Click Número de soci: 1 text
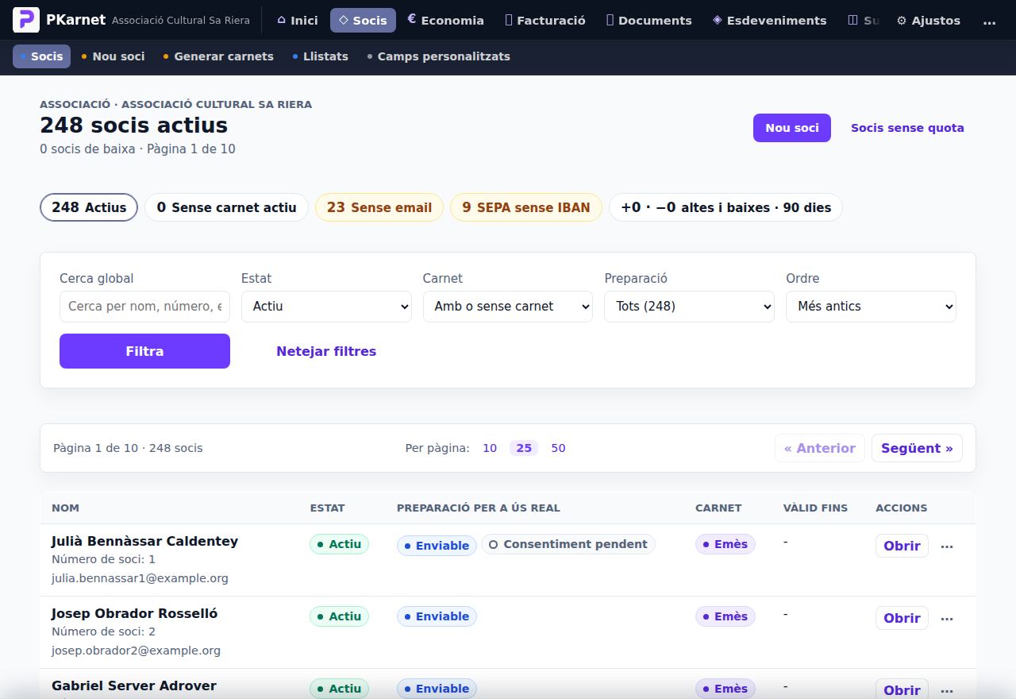The width and height of the screenshot is (1016, 699). click(x=103, y=559)
